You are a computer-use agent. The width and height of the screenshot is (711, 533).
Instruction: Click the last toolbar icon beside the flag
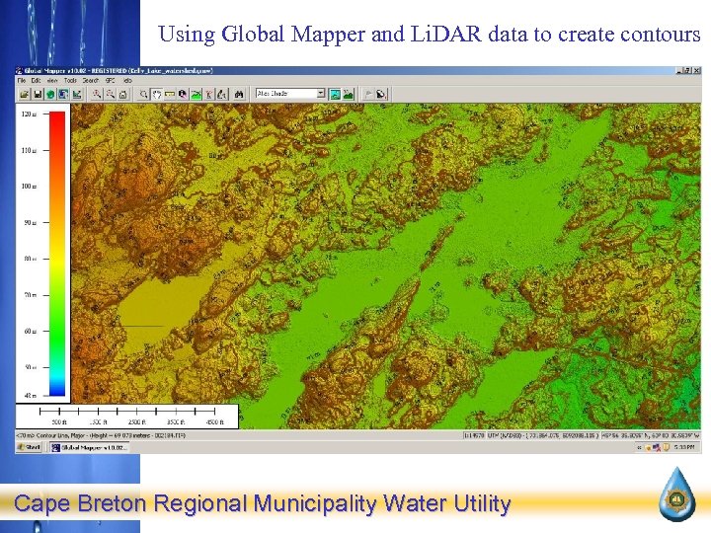point(381,95)
